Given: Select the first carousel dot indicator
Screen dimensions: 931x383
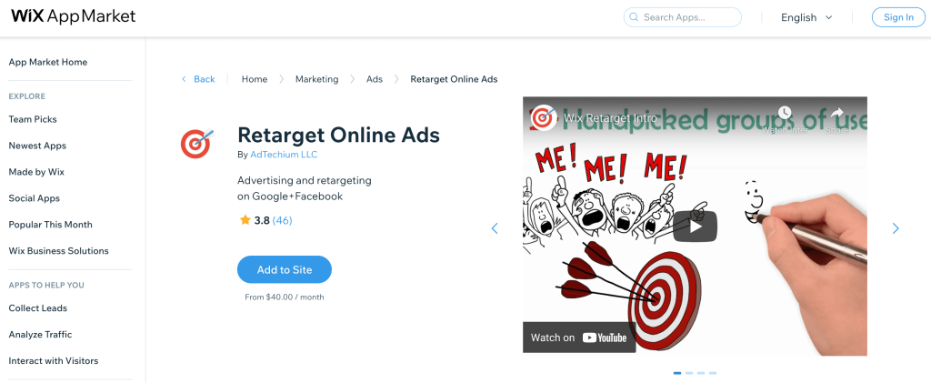Looking at the screenshot, I should 677,373.
